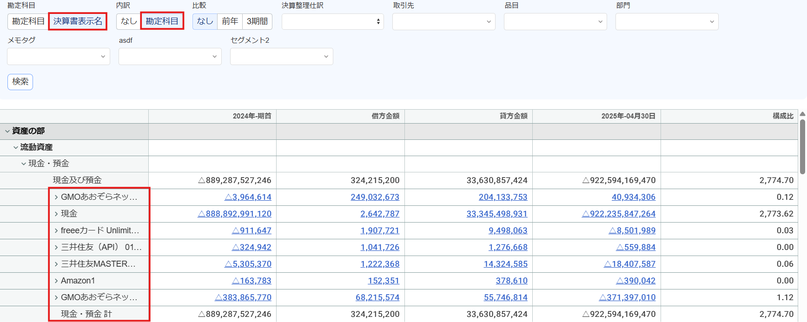Image resolution: width=807 pixels, height=322 pixels.
Task: Expand the 三井住友（API）01… row
Action: click(x=56, y=247)
